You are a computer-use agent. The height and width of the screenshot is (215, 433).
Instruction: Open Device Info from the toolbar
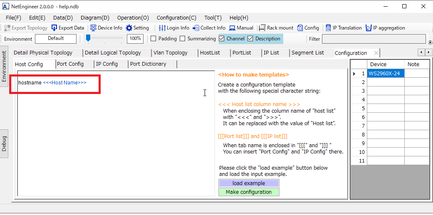click(x=93, y=28)
